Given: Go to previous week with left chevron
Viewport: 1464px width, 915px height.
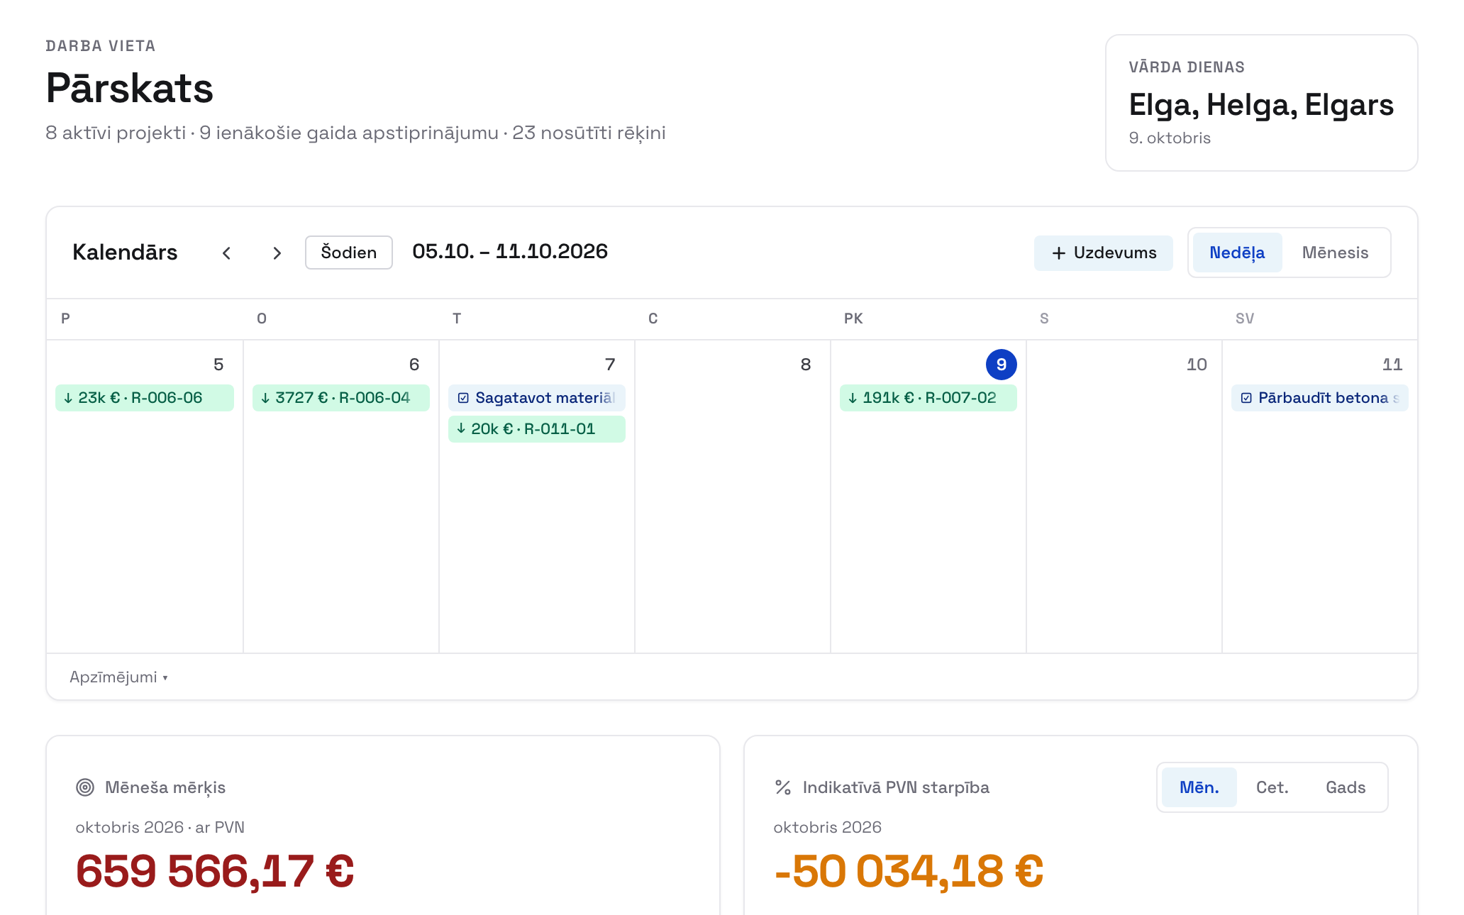Looking at the screenshot, I should click(226, 253).
